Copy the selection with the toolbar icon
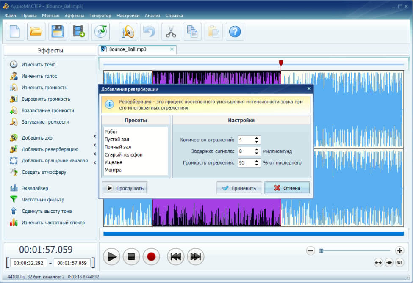Viewport: 413px width, 283px height. click(x=192, y=32)
